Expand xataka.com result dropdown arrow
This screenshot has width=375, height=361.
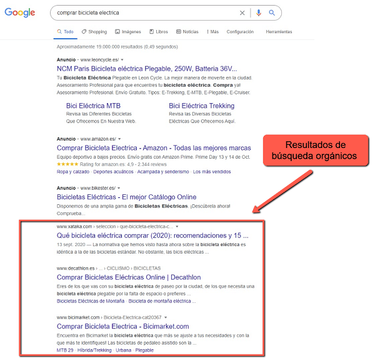click(x=177, y=227)
